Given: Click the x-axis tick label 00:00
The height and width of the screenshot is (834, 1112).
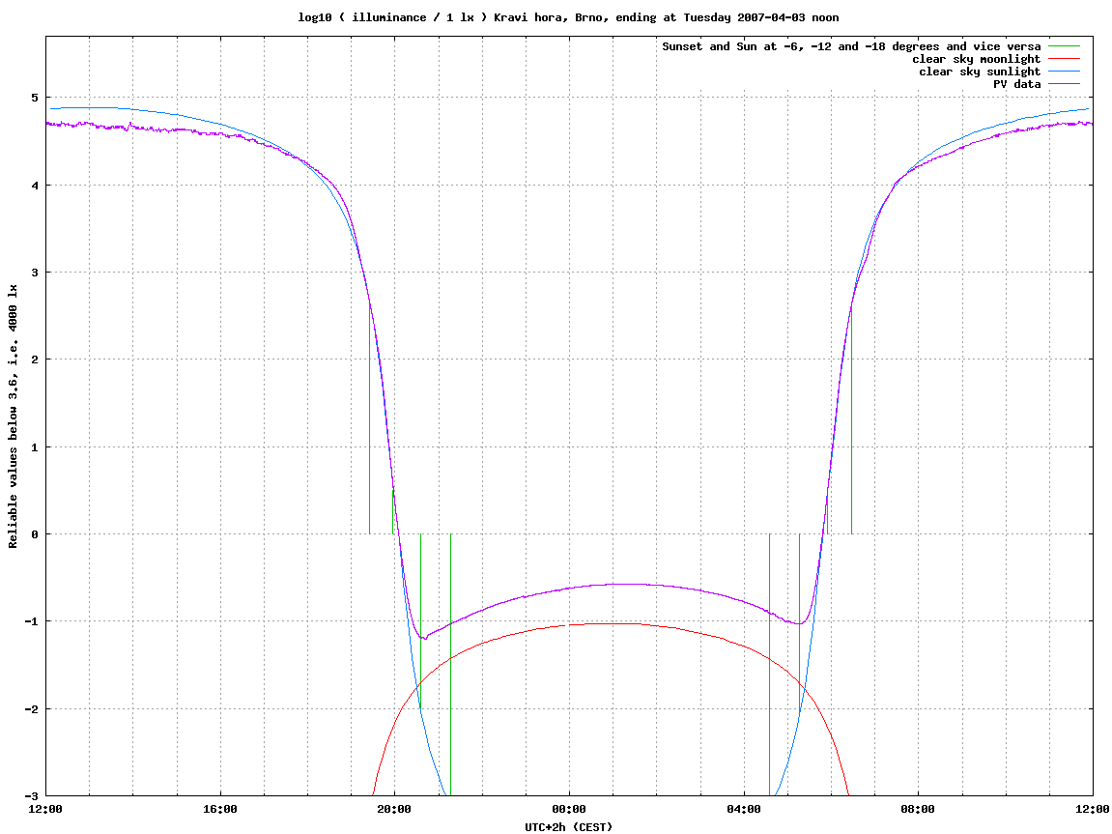Looking at the screenshot, I should click(x=569, y=809).
